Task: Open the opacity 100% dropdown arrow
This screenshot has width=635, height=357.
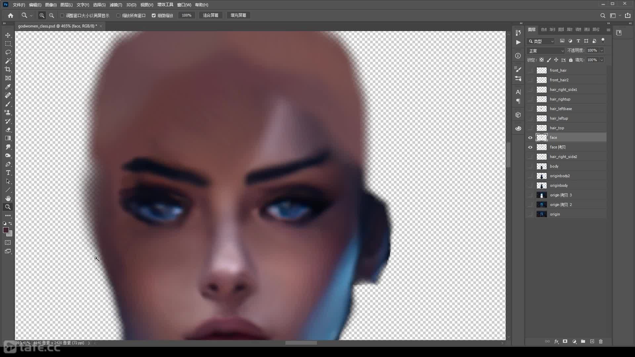Action: click(x=602, y=51)
